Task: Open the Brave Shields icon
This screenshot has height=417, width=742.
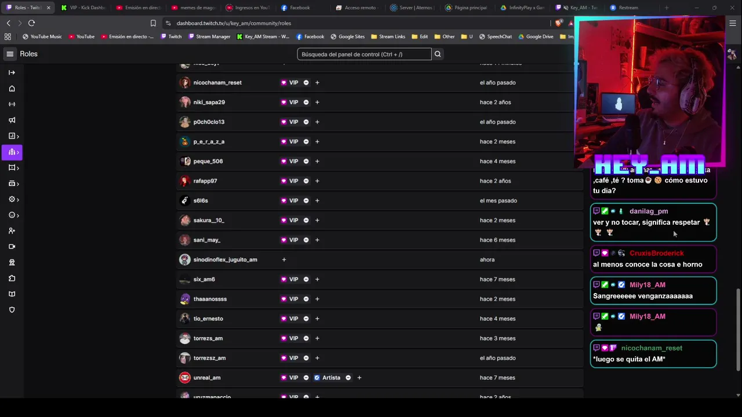Action: click(x=558, y=23)
